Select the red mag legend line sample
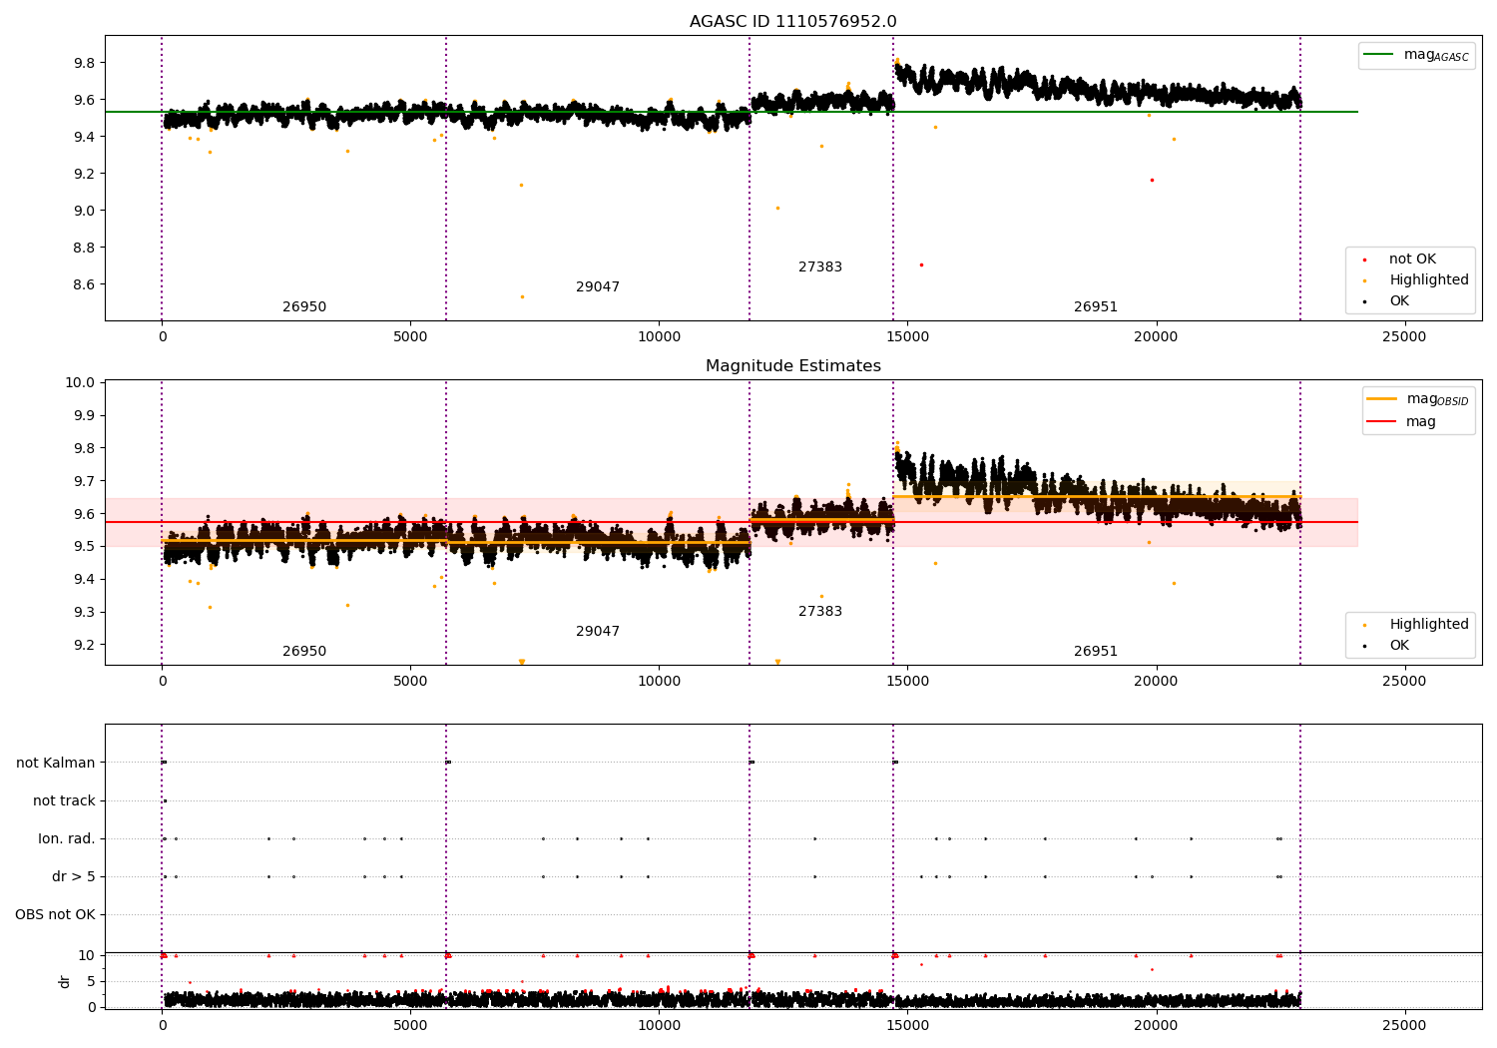This screenshot has height=1048, width=1497. 1382,421
